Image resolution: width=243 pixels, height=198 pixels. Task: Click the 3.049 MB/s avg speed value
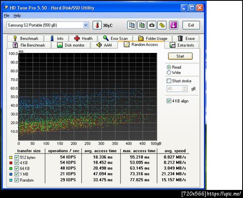click(175, 168)
